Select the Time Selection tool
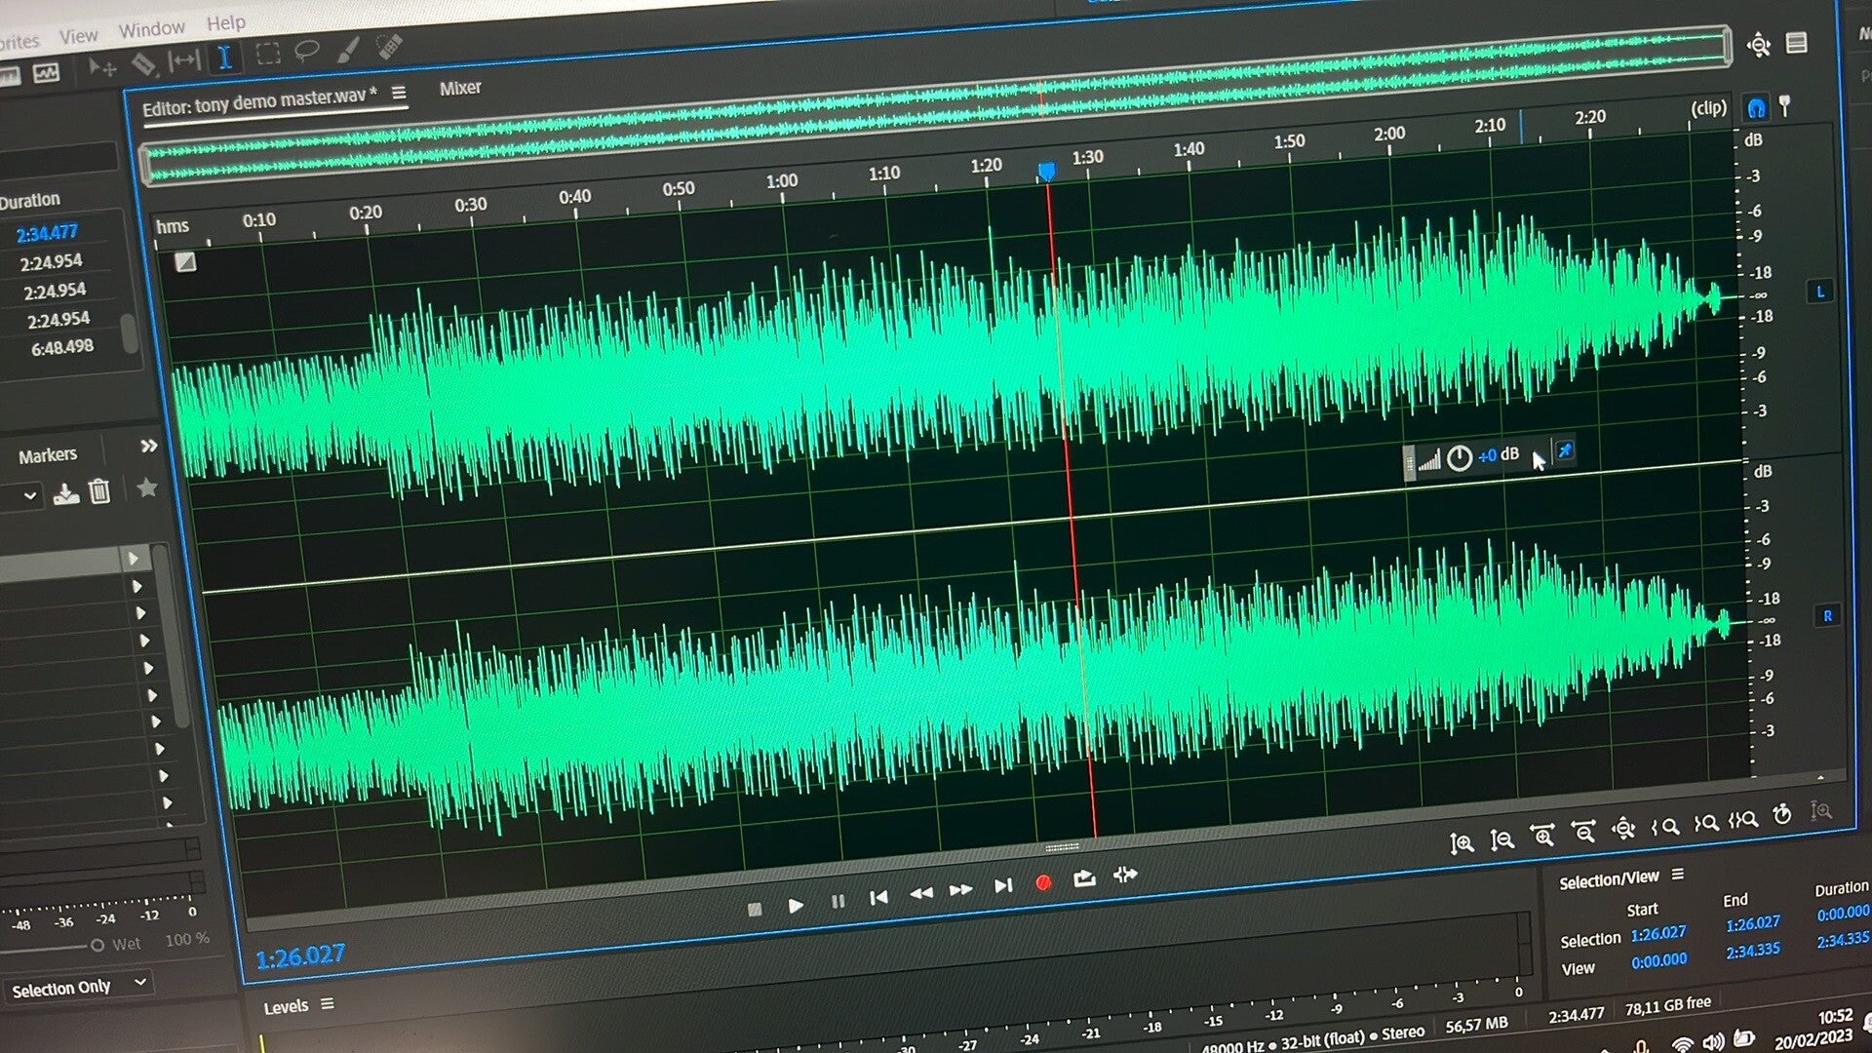The width and height of the screenshot is (1872, 1053). 224,58
